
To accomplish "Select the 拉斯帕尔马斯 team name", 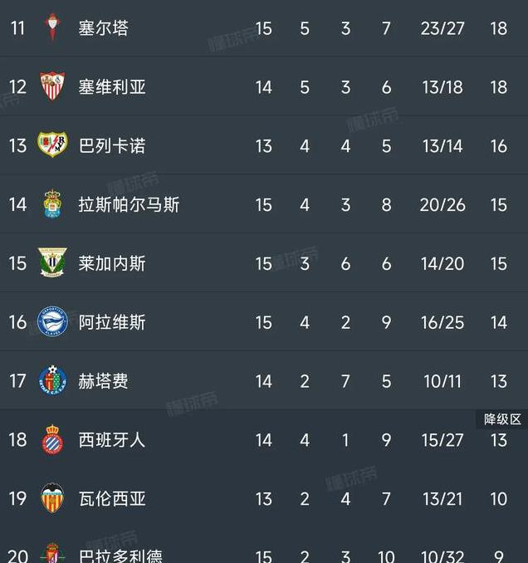I will click(x=129, y=204).
